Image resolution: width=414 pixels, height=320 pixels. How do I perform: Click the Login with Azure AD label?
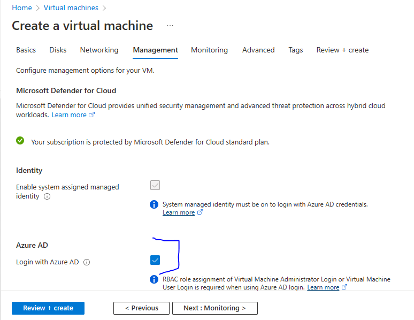click(x=48, y=262)
